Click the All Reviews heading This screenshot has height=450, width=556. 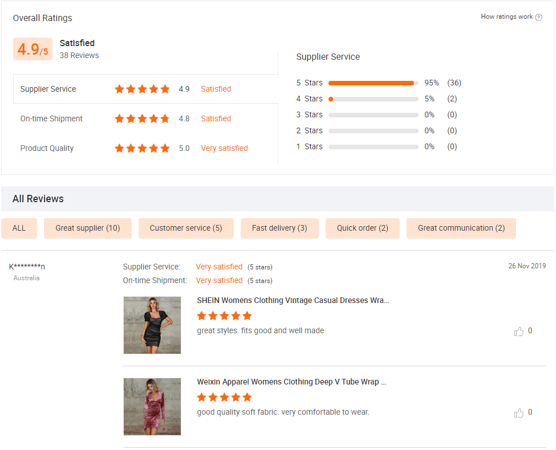tap(38, 199)
